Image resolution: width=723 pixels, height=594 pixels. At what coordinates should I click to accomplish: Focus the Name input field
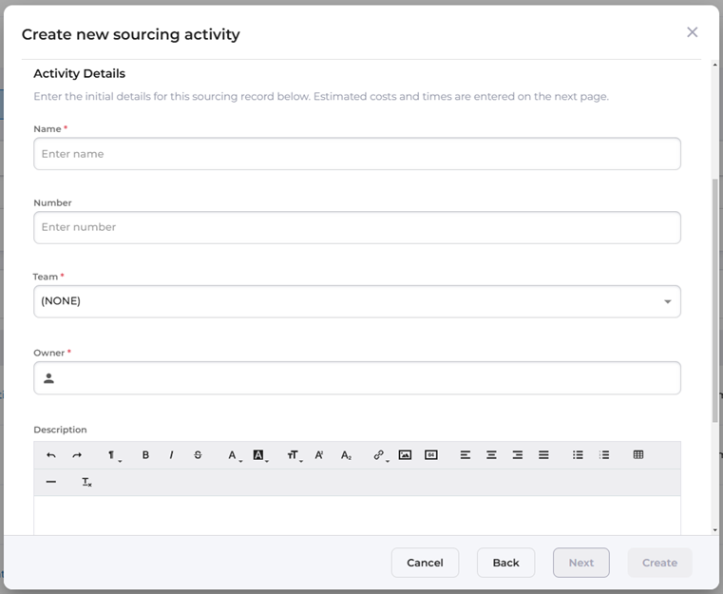357,154
